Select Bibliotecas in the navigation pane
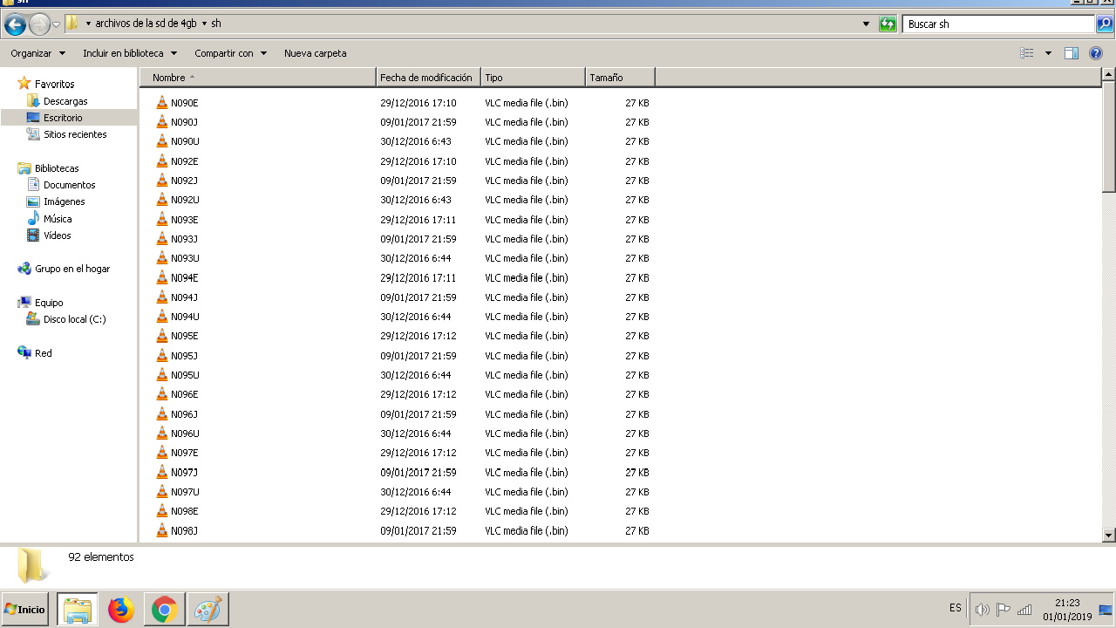This screenshot has height=628, width=1116. 57,168
